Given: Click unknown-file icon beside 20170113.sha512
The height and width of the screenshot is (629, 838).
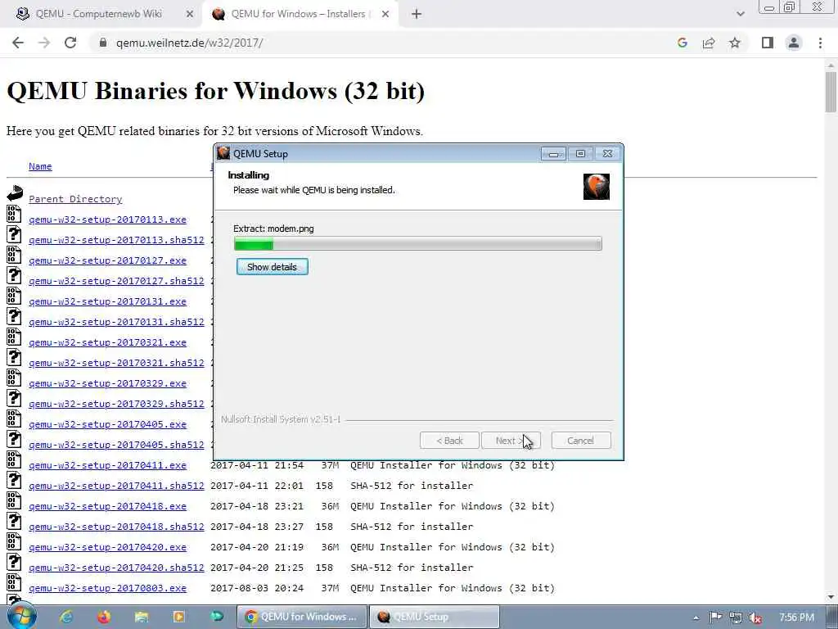Looking at the screenshot, I should pyautogui.click(x=14, y=234).
